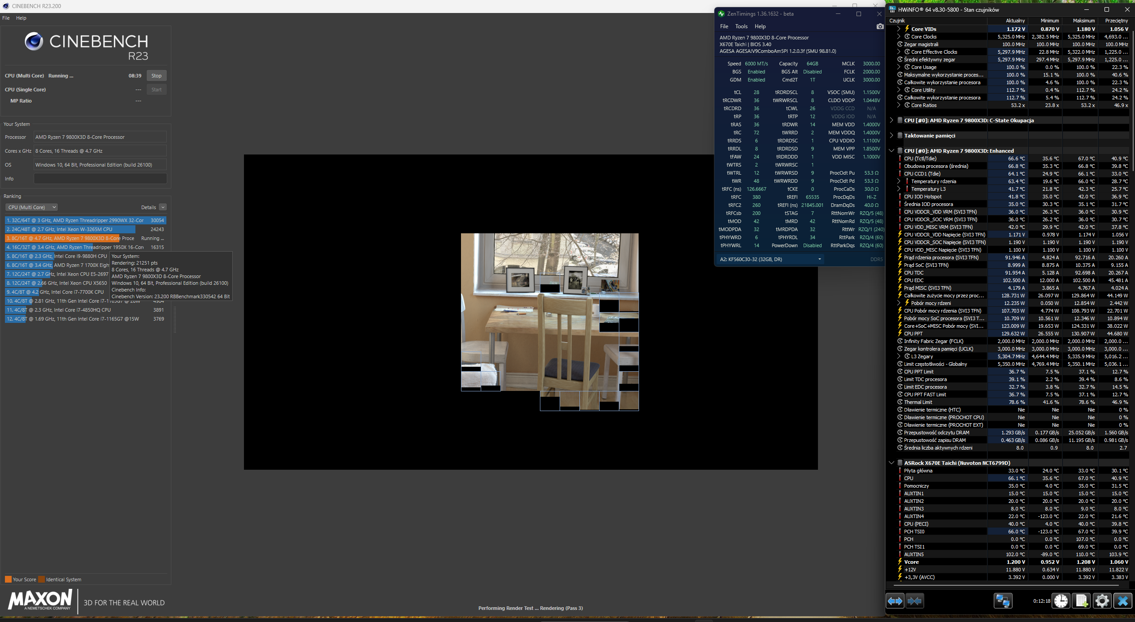Screen dimensions: 1135x622
Task: Open the Tools menu in ZenTimings
Action: [741, 26]
